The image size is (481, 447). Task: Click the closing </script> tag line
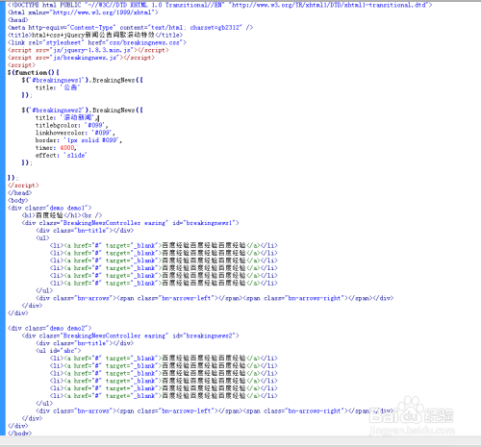click(x=23, y=186)
